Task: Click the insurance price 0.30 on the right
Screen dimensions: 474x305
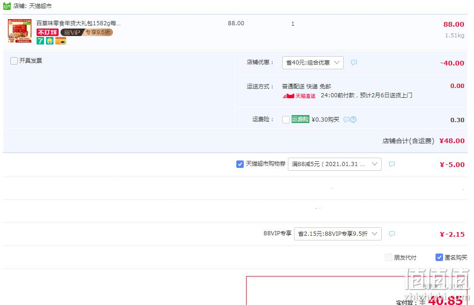Action: [x=458, y=120]
